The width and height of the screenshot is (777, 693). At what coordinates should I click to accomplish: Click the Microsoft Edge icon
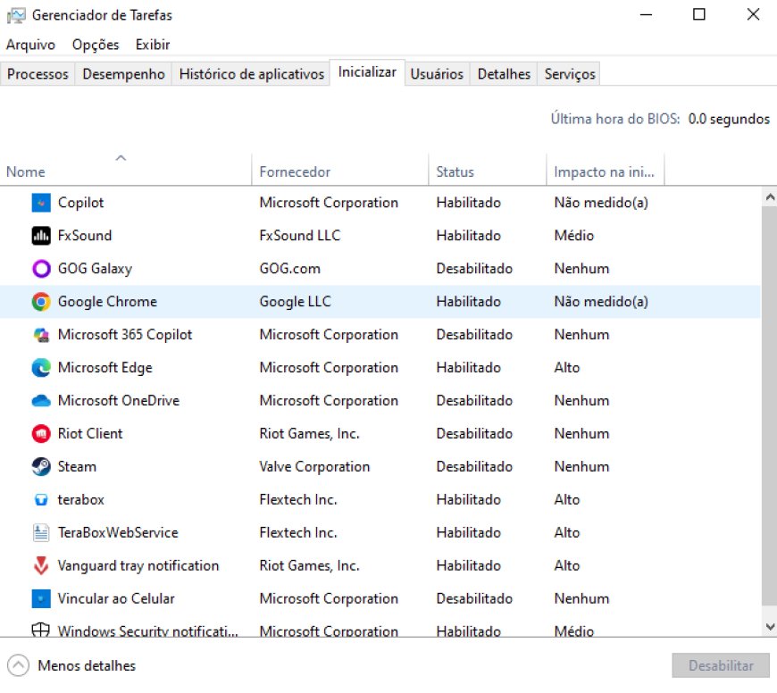click(x=41, y=368)
